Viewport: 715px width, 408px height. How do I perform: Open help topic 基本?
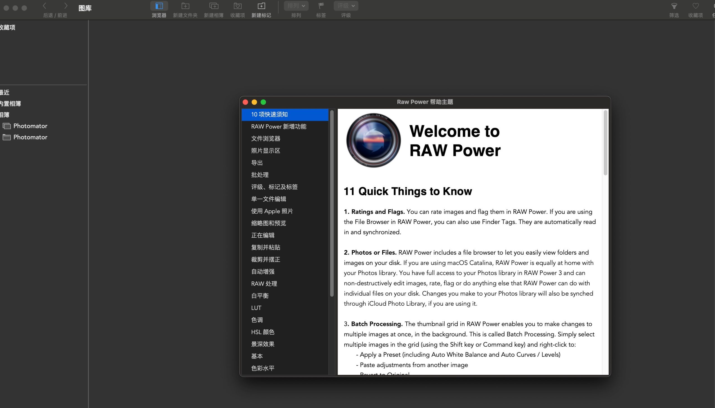coord(285,356)
